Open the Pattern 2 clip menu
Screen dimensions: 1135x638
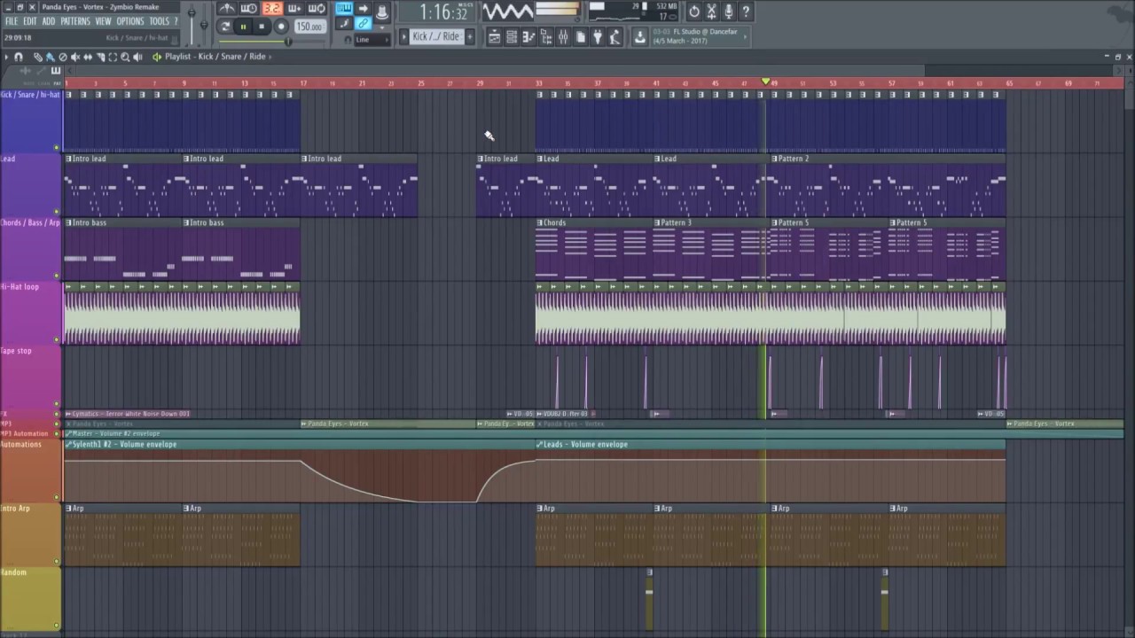coord(776,159)
